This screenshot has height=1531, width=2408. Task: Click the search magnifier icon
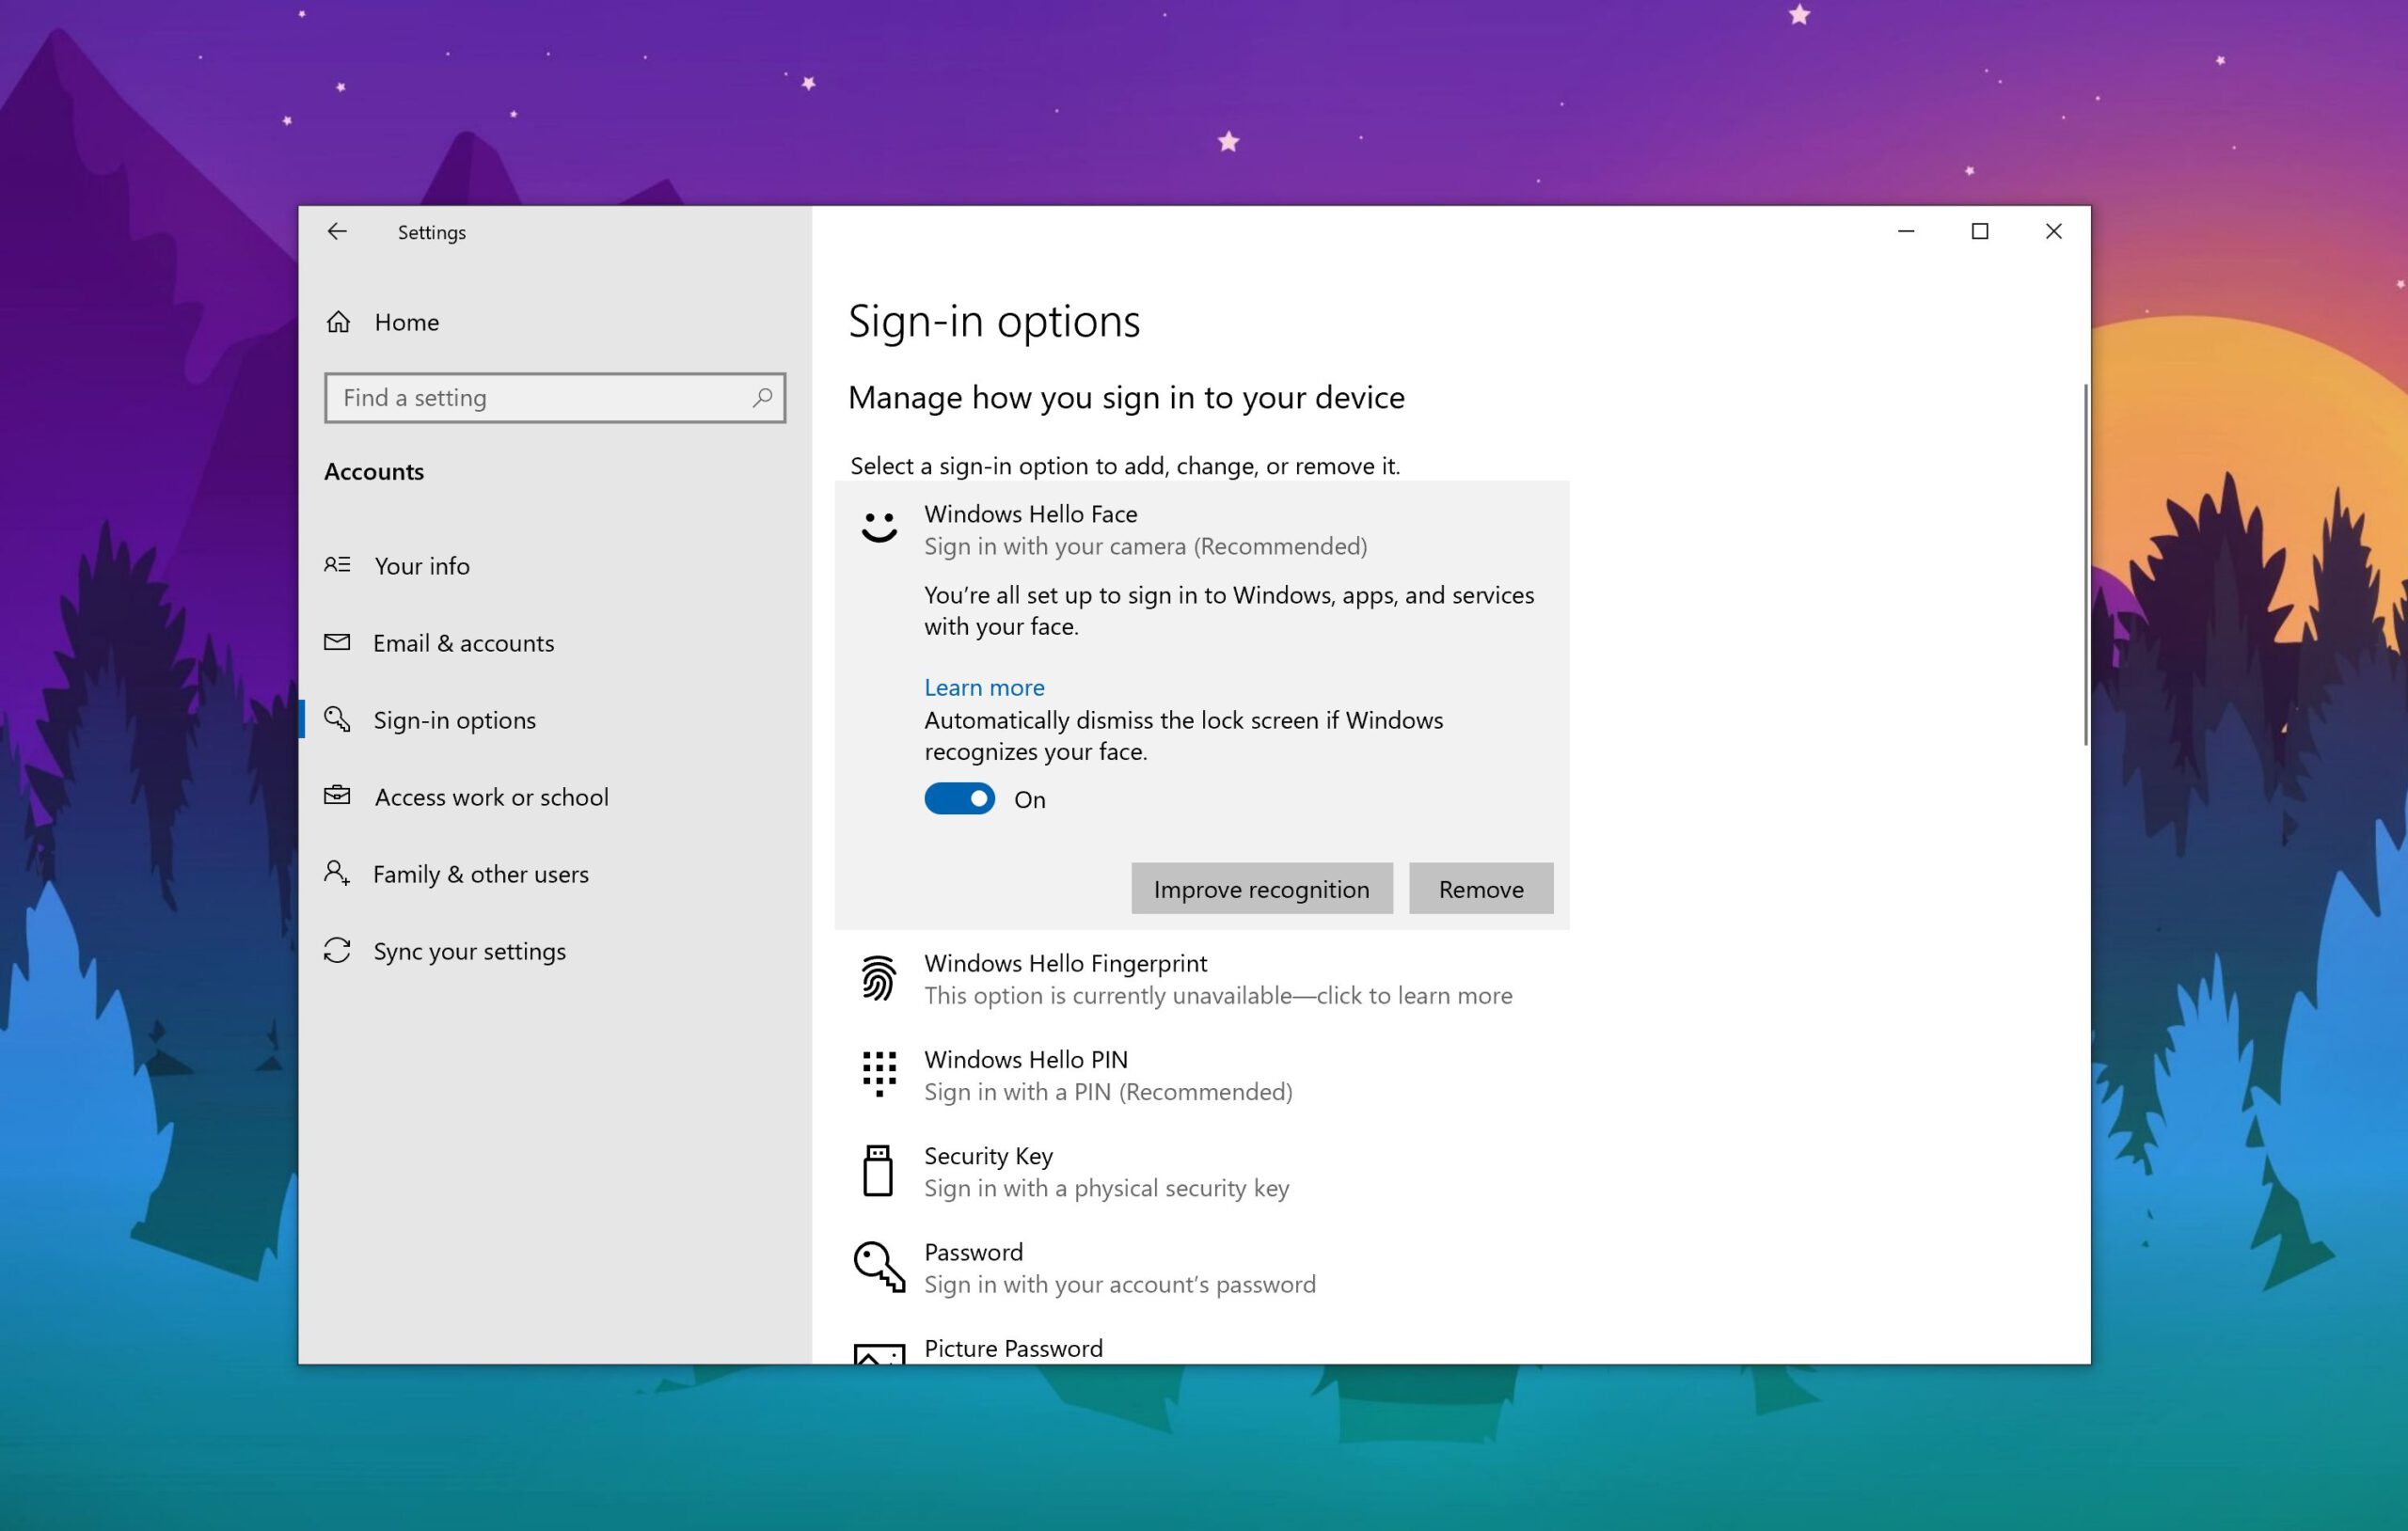tap(762, 397)
